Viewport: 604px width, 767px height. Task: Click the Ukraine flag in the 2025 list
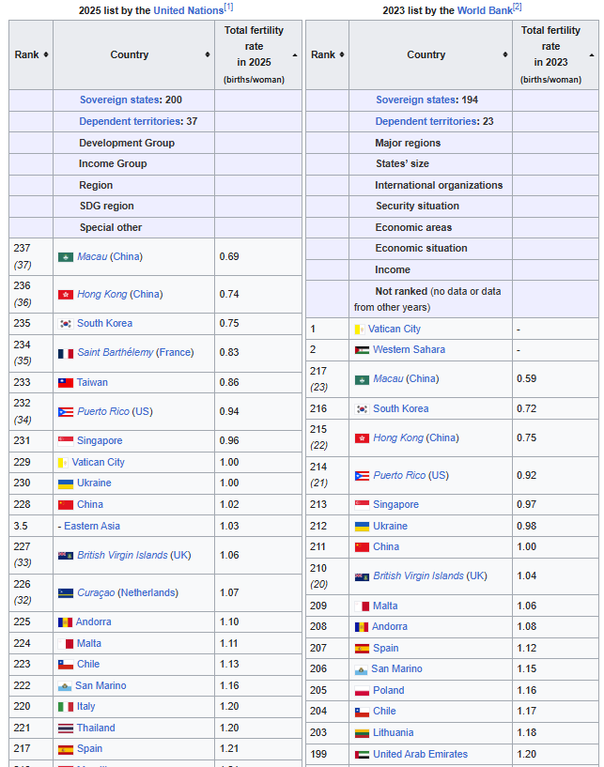(x=66, y=483)
